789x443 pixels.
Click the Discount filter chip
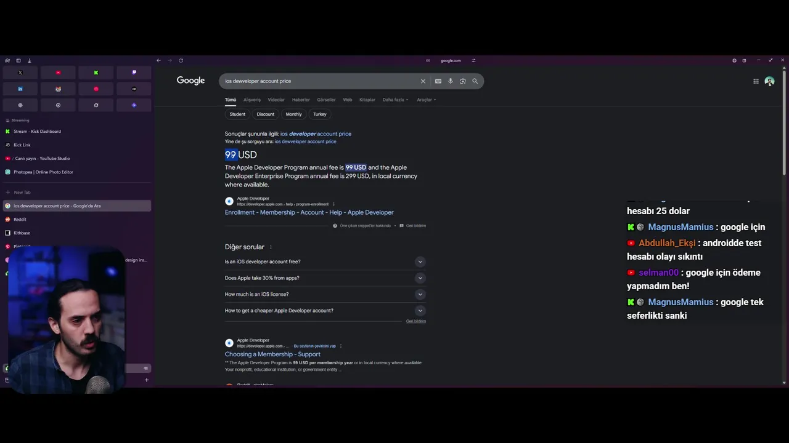coord(266,114)
